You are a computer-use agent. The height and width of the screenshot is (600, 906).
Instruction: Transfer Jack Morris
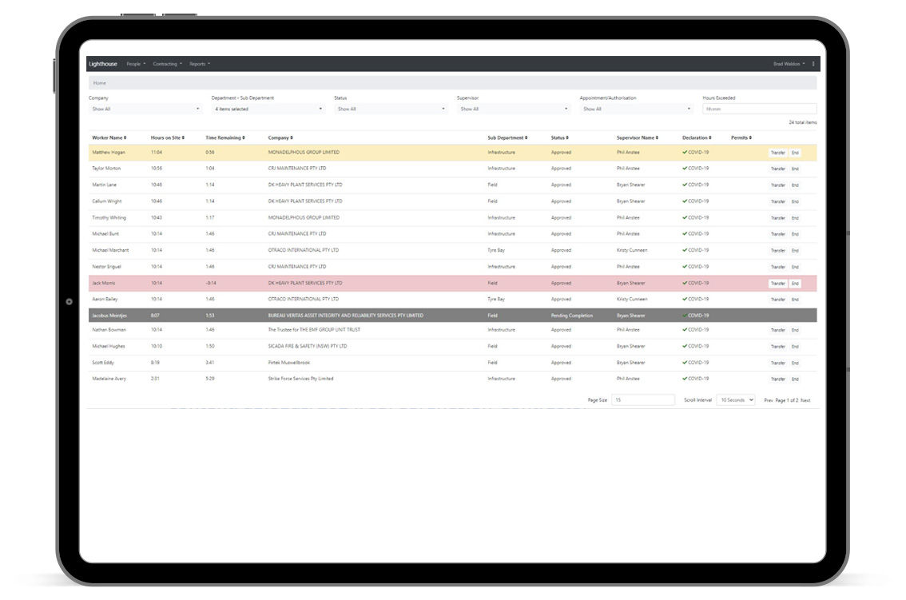[777, 284]
